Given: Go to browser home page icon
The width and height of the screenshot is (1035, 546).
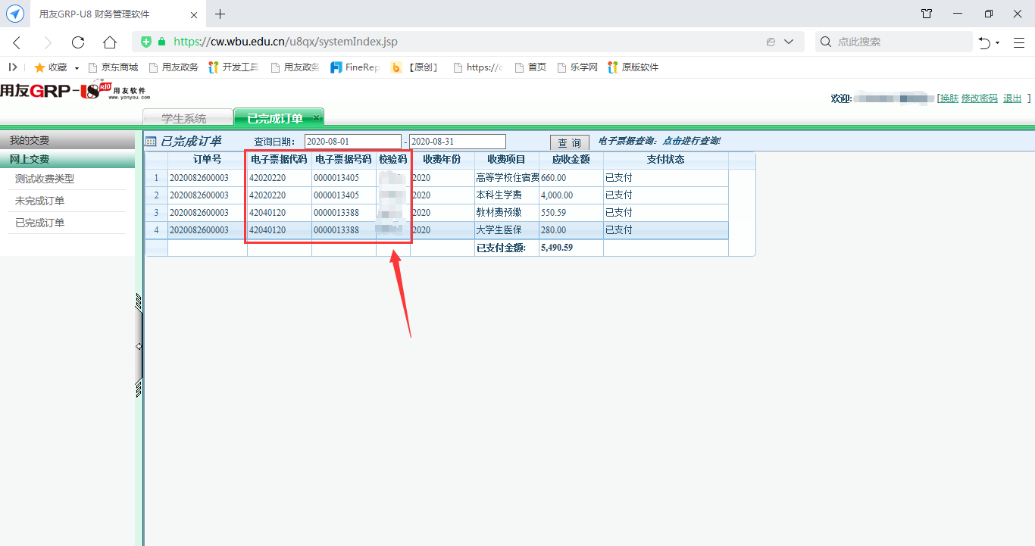Looking at the screenshot, I should [x=110, y=42].
